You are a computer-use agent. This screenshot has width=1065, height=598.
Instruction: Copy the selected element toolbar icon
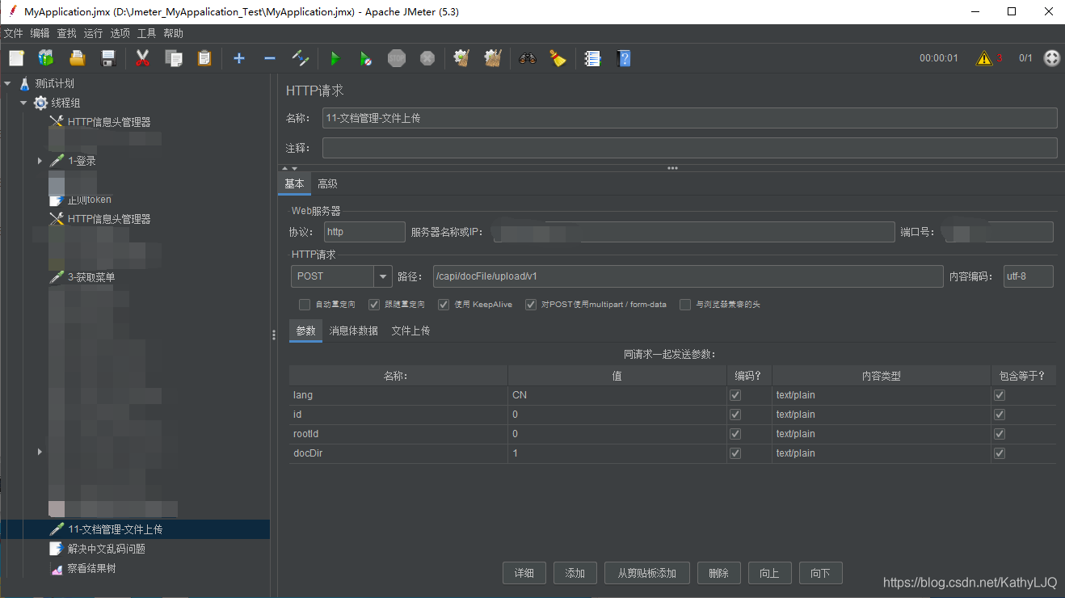(173, 58)
